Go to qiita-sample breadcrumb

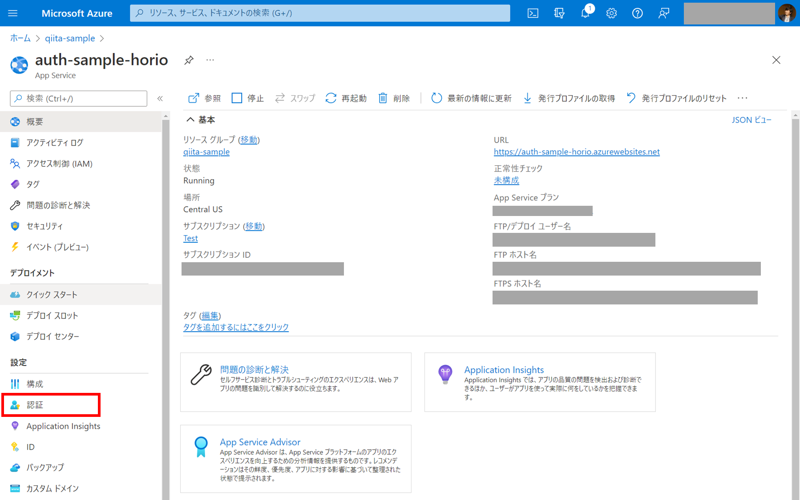tap(70, 38)
